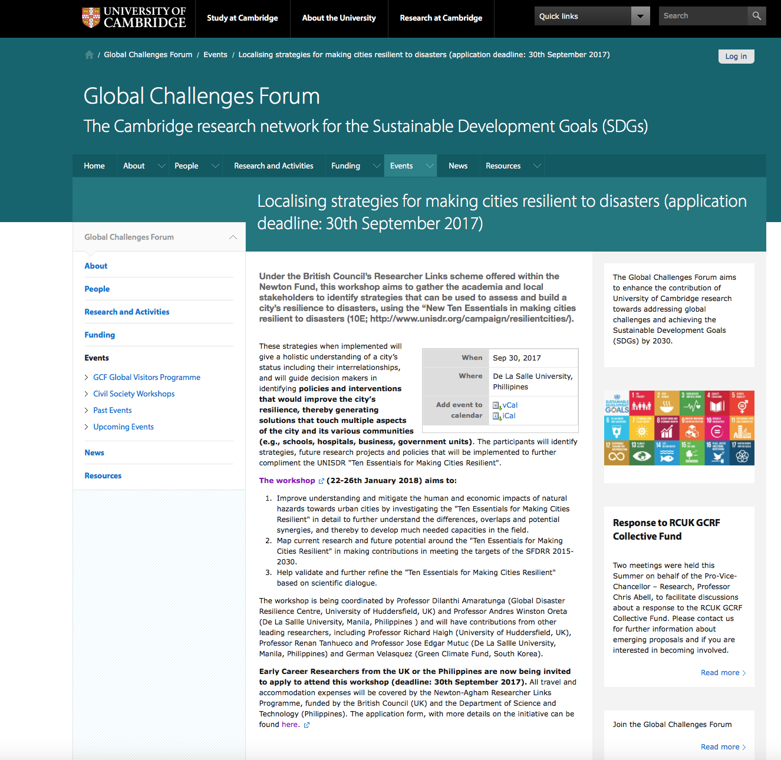
Task: Click Read more under Join the Global Challenges Forum
Action: tap(723, 747)
